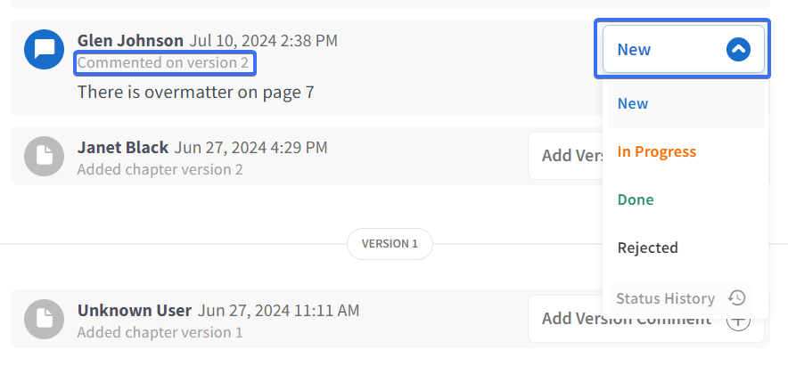Collapse status list with blue chevron-up icon
Viewport: 788px width, 374px height.
tap(738, 49)
